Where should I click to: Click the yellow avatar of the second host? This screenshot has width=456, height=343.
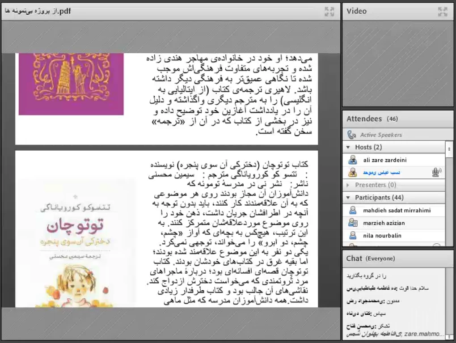(x=353, y=172)
